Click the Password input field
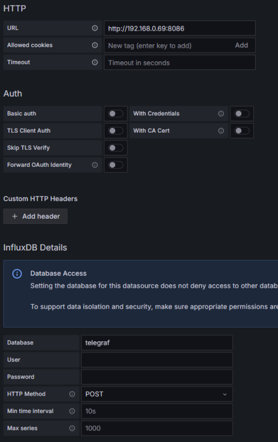 coord(157,377)
